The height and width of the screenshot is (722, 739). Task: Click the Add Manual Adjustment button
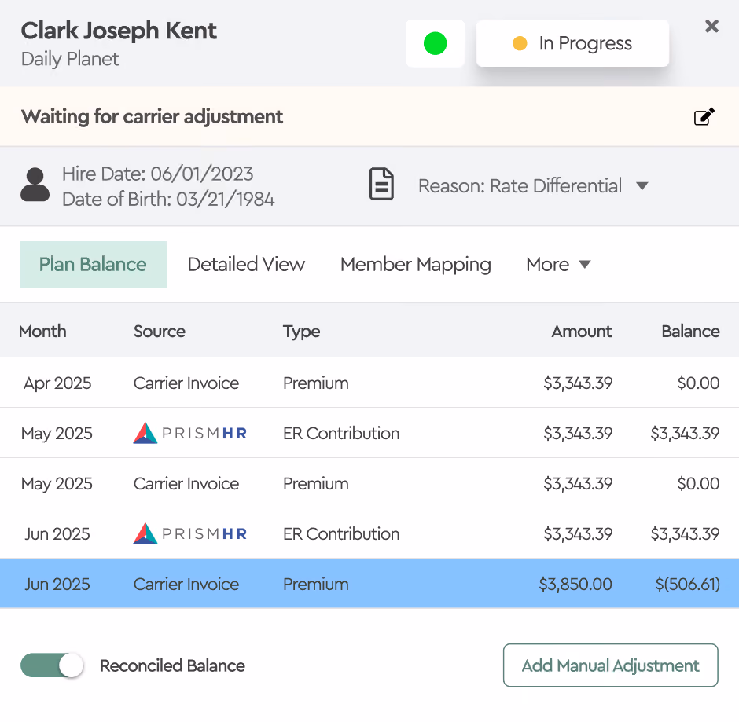(610, 665)
